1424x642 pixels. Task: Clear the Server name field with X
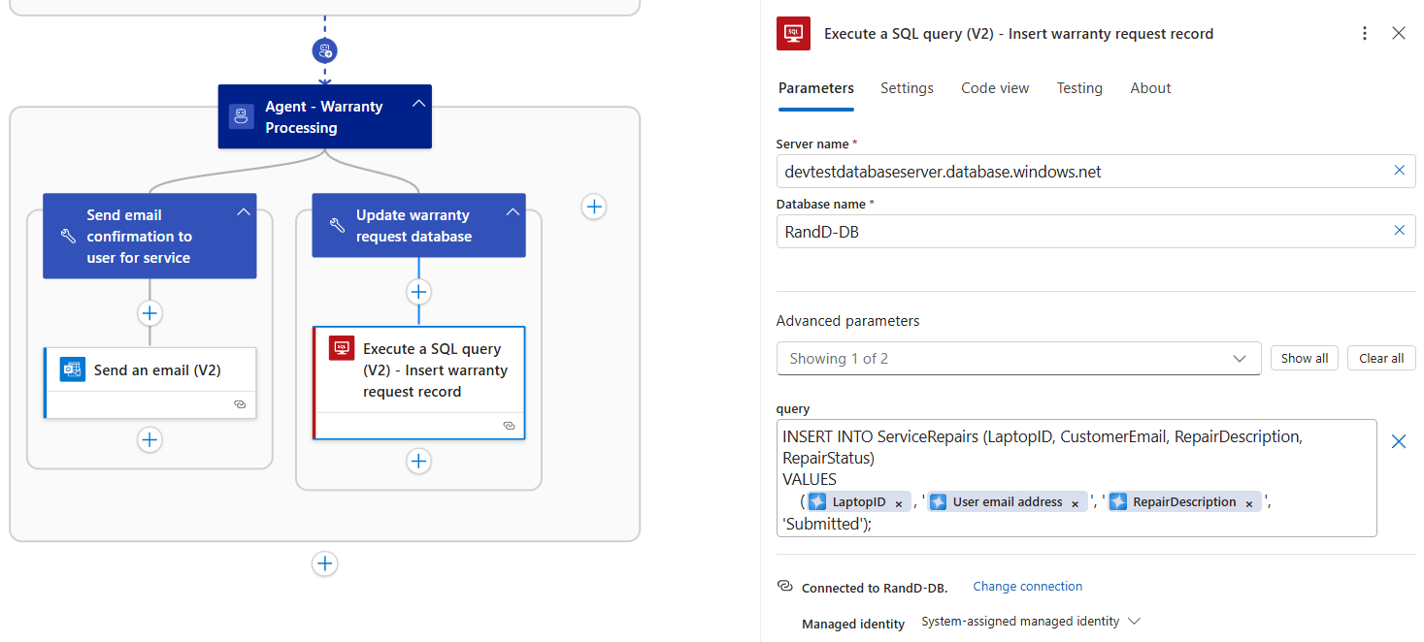[1399, 171]
